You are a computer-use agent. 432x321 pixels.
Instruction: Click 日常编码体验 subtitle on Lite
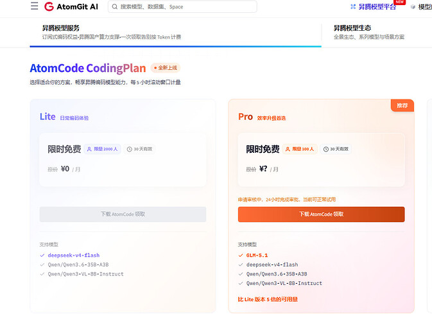74,118
